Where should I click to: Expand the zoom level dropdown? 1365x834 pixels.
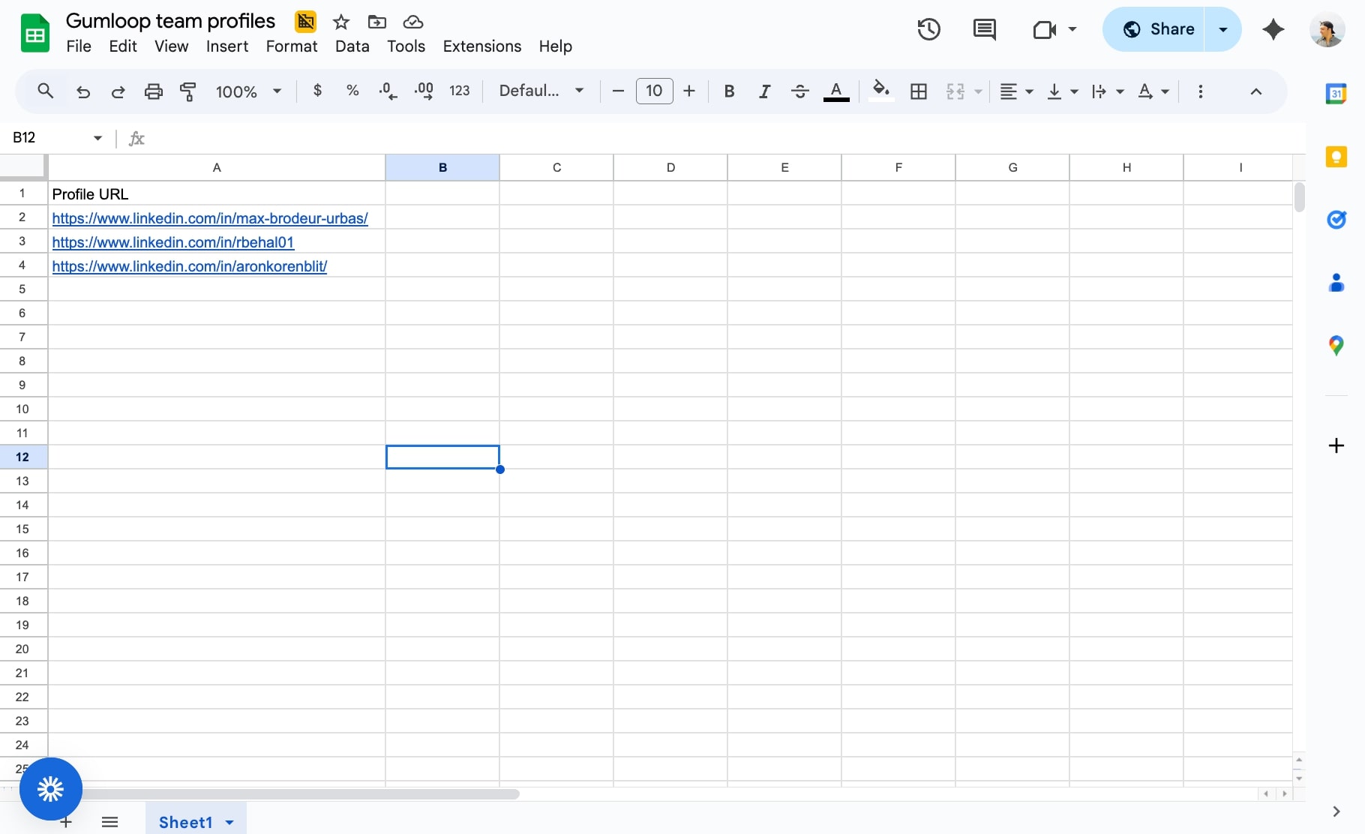277,91
